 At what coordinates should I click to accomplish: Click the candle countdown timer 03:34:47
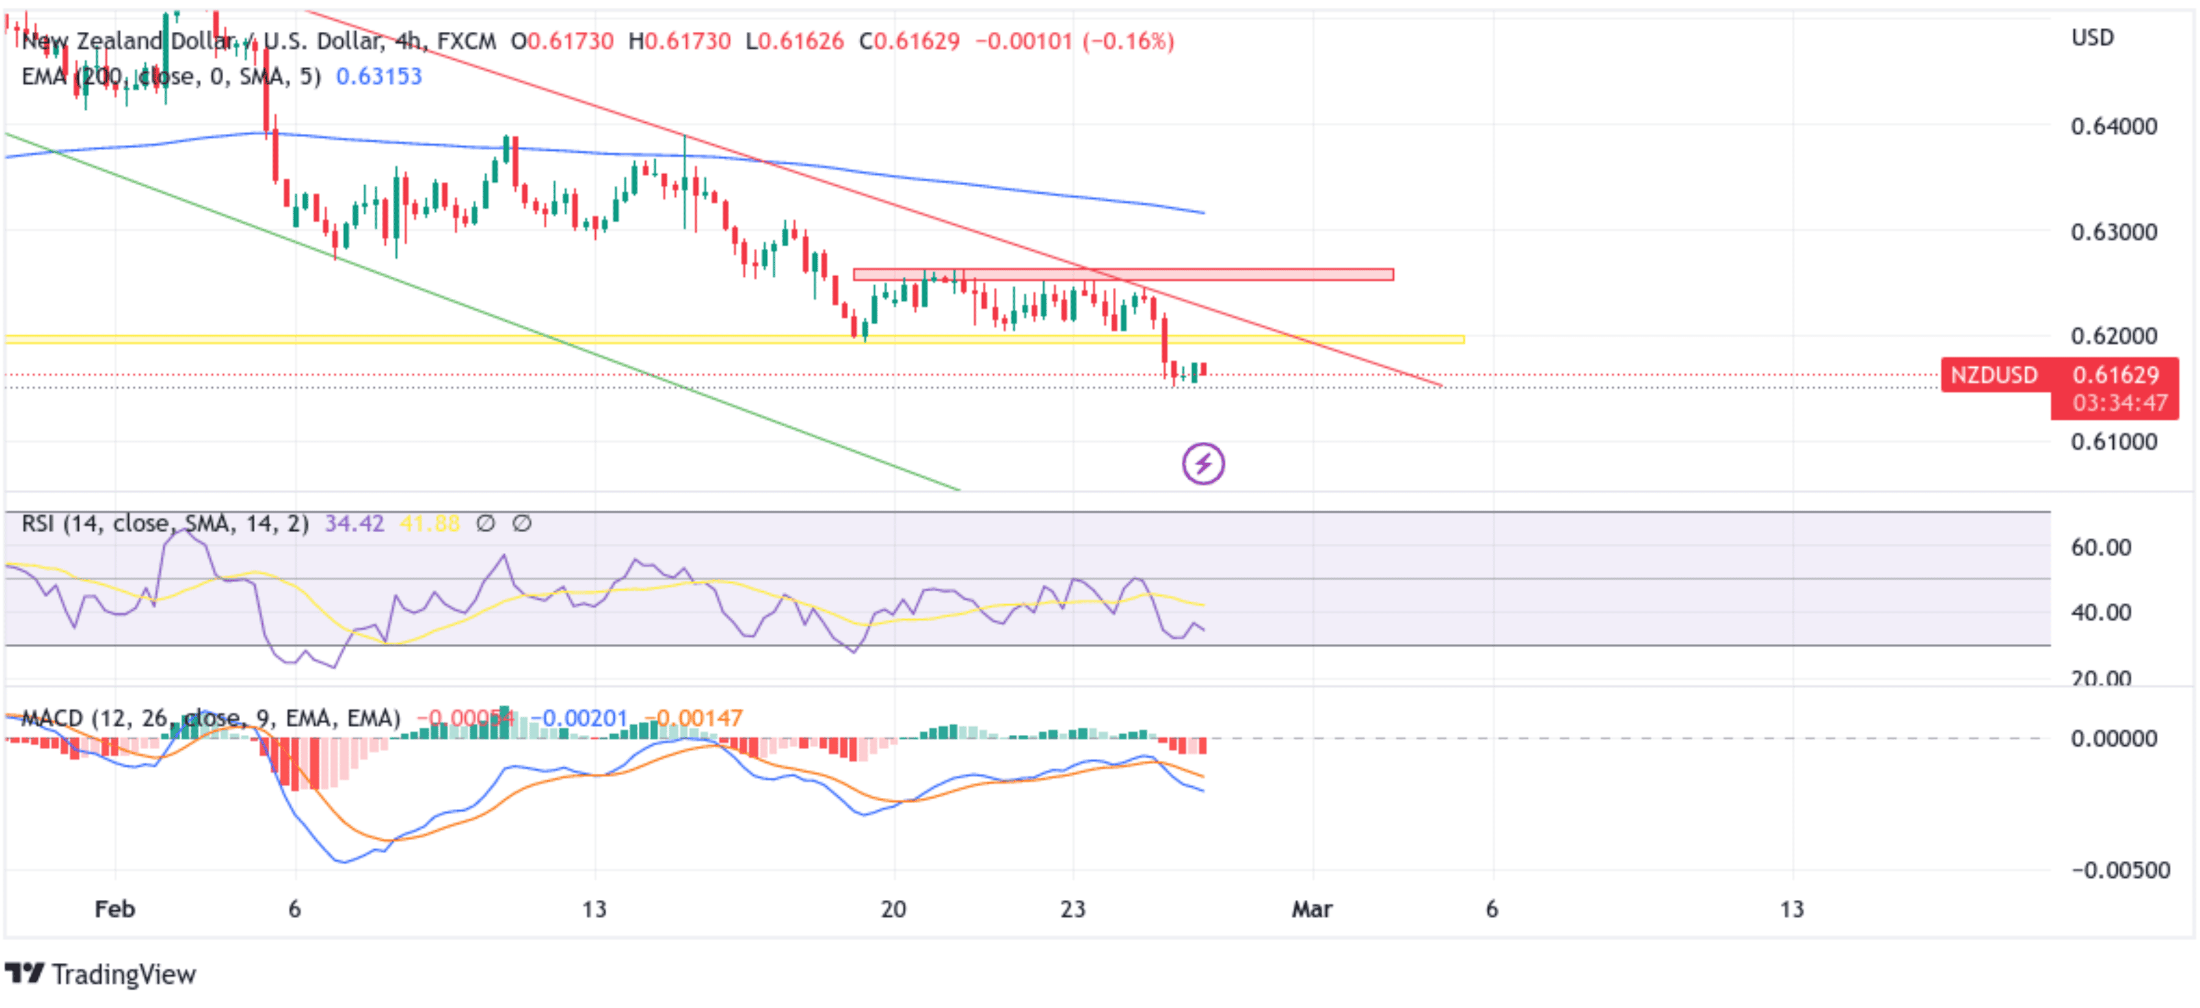(x=2120, y=403)
